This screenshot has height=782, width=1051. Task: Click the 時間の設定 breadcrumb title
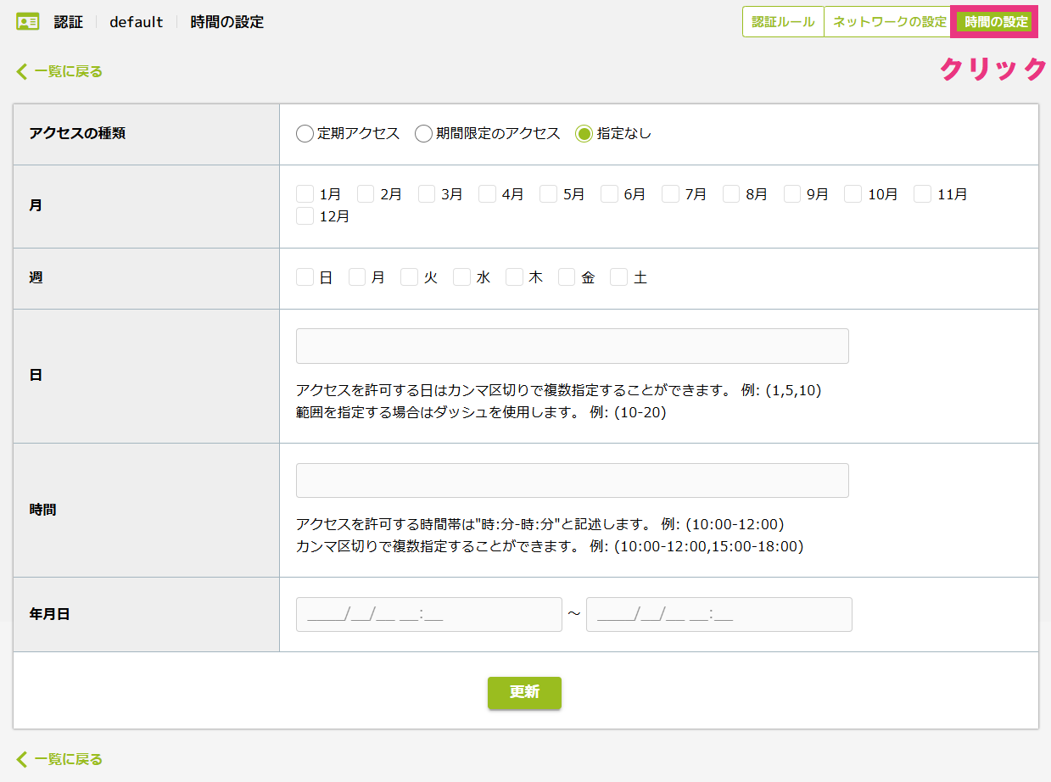pyautogui.click(x=227, y=22)
